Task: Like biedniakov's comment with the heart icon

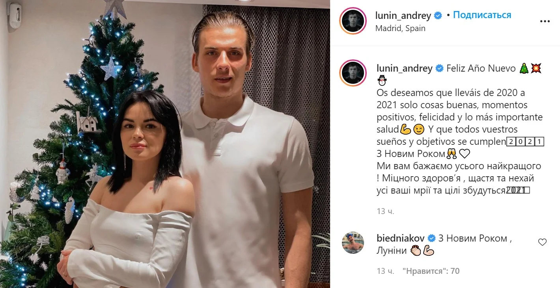Action: coord(542,242)
